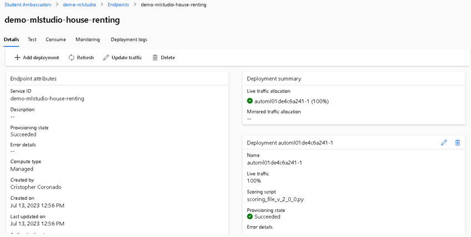Select the Service ID value demo-mlstudio-house-renting
This screenshot has height=237, width=471.
47,99
